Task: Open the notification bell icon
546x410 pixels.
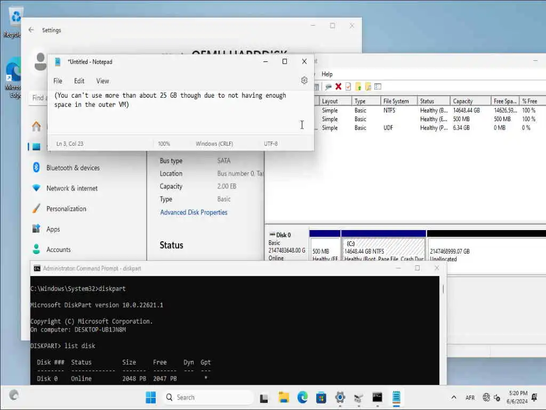Action: pyautogui.click(x=534, y=397)
